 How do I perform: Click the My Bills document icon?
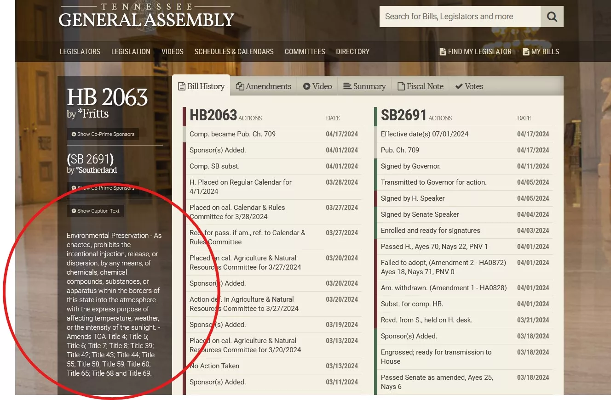click(x=526, y=52)
